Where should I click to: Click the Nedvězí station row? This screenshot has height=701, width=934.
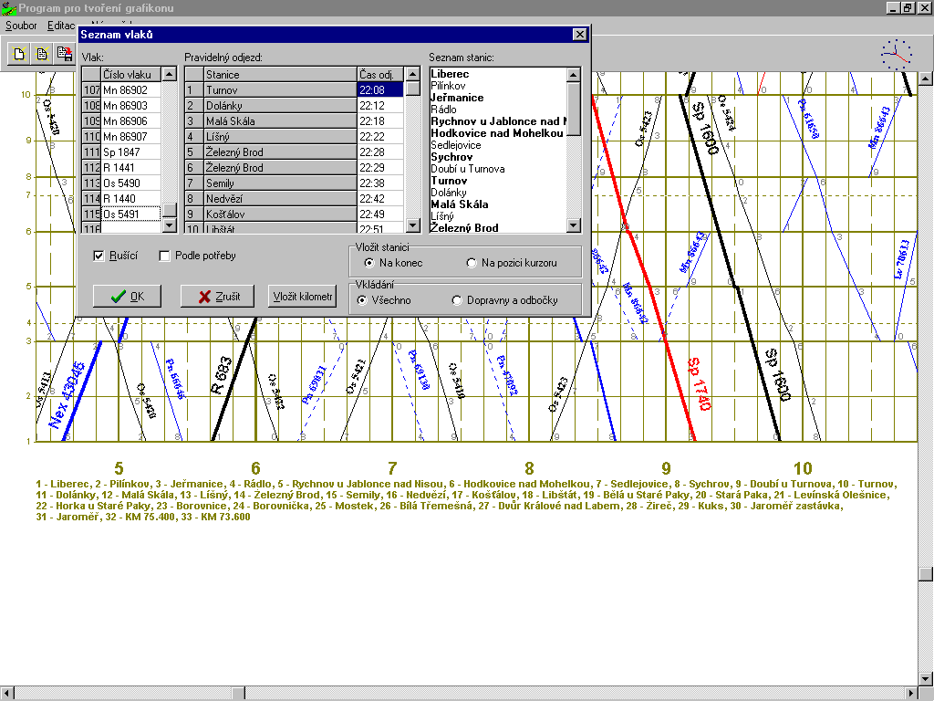pos(280,198)
